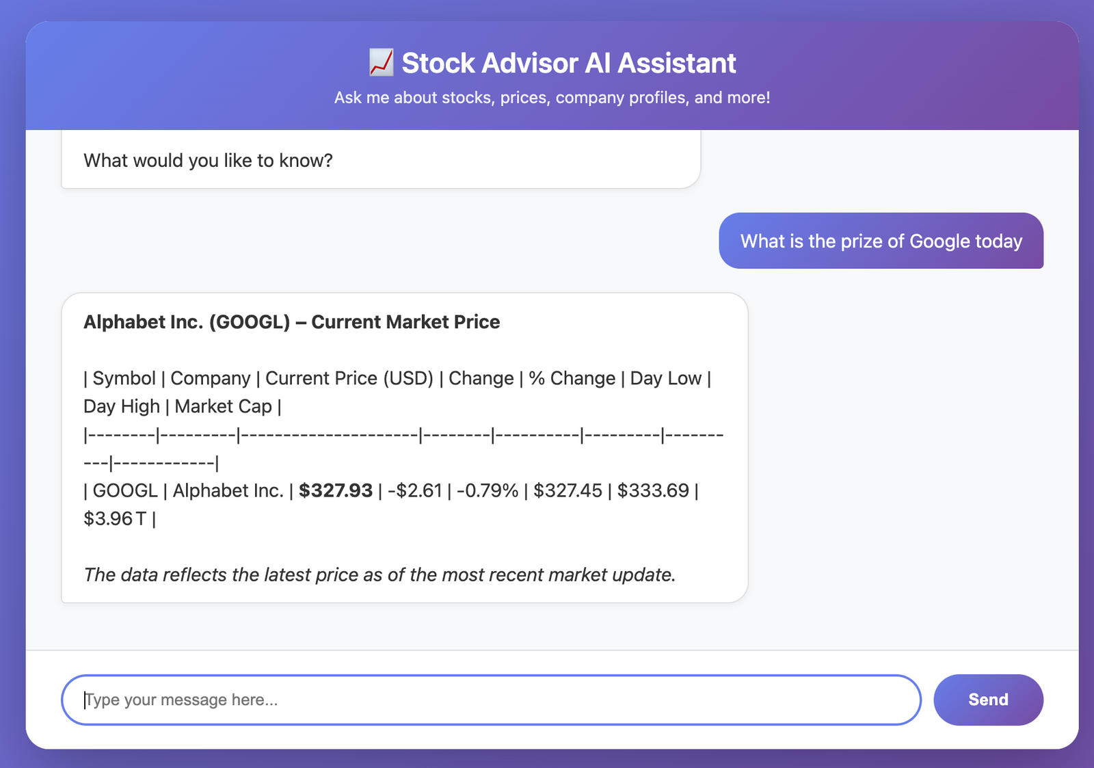Screen dimensions: 1094x768
Task: Click the 'Symbol' column header text
Action: point(124,379)
